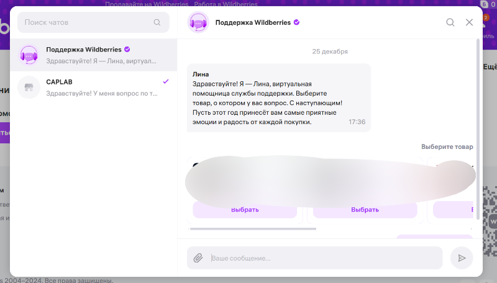Click the read checkmark on the CAPLAB chat
Image resolution: width=497 pixels, height=283 pixels.
point(165,81)
